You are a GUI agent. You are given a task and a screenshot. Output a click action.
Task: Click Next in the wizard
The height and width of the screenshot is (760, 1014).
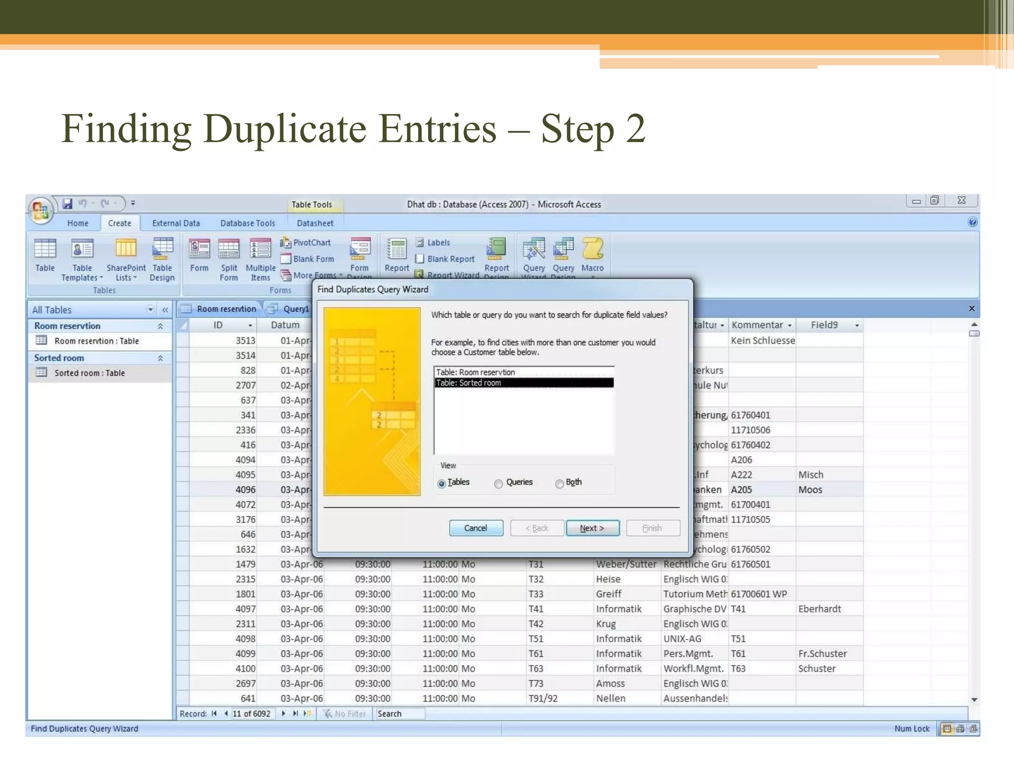click(593, 528)
